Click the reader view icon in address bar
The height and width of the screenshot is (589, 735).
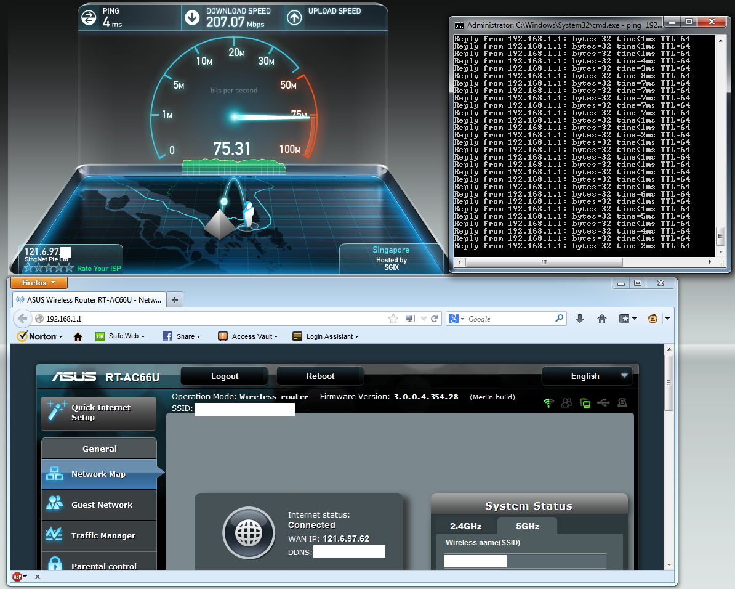(409, 319)
